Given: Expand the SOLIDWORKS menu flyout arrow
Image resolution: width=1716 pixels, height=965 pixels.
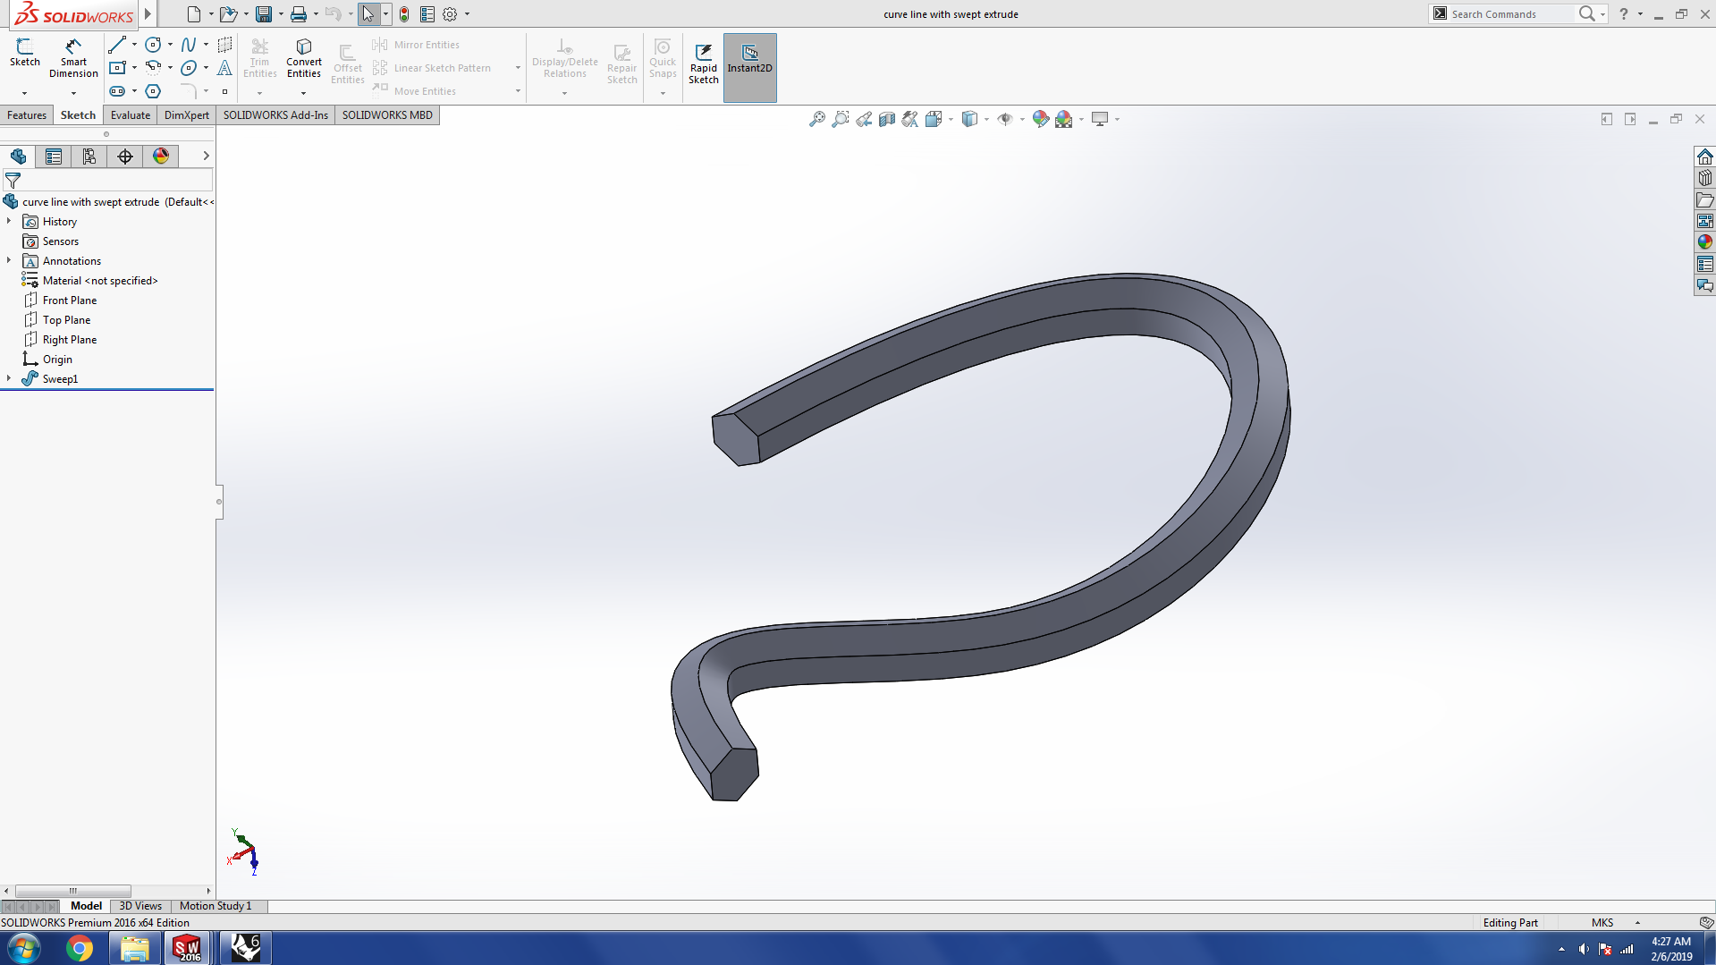Looking at the screenshot, I should tap(148, 14).
